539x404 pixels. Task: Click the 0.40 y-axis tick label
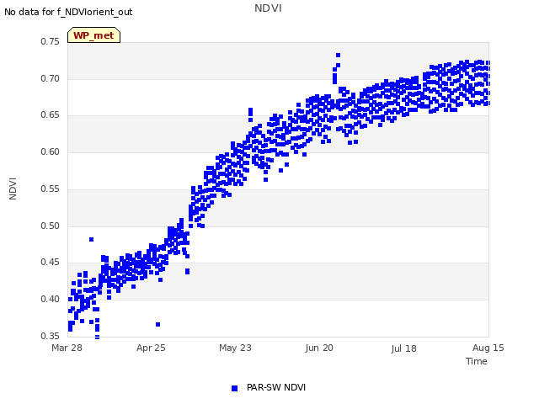click(x=51, y=300)
